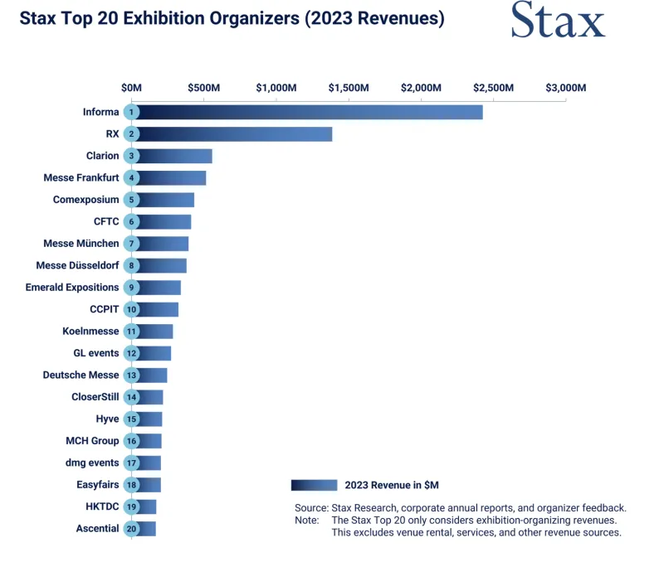
Task: Select the Koelnmesse company label
Action: pos(90,331)
